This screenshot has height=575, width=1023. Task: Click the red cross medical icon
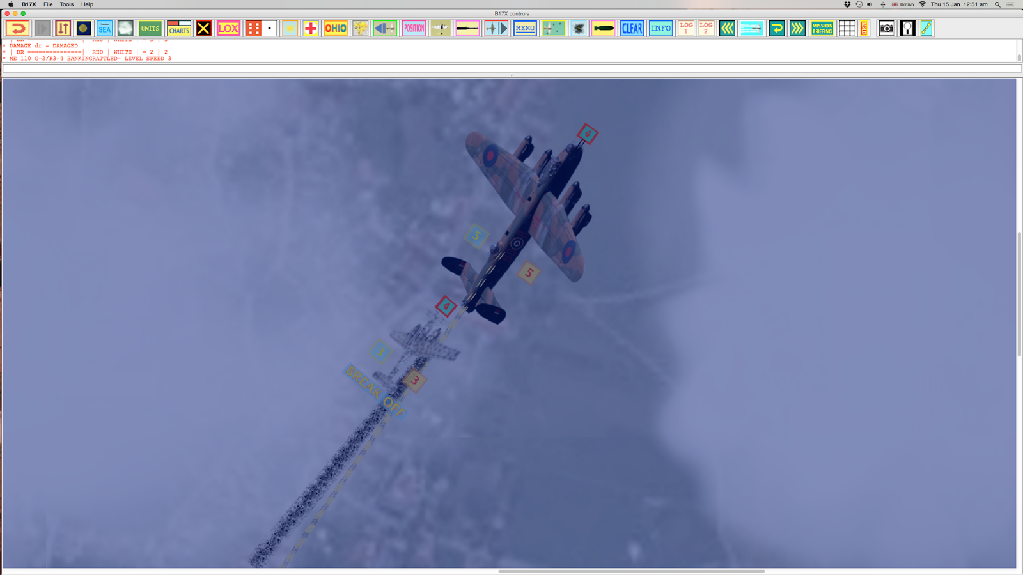(x=311, y=29)
